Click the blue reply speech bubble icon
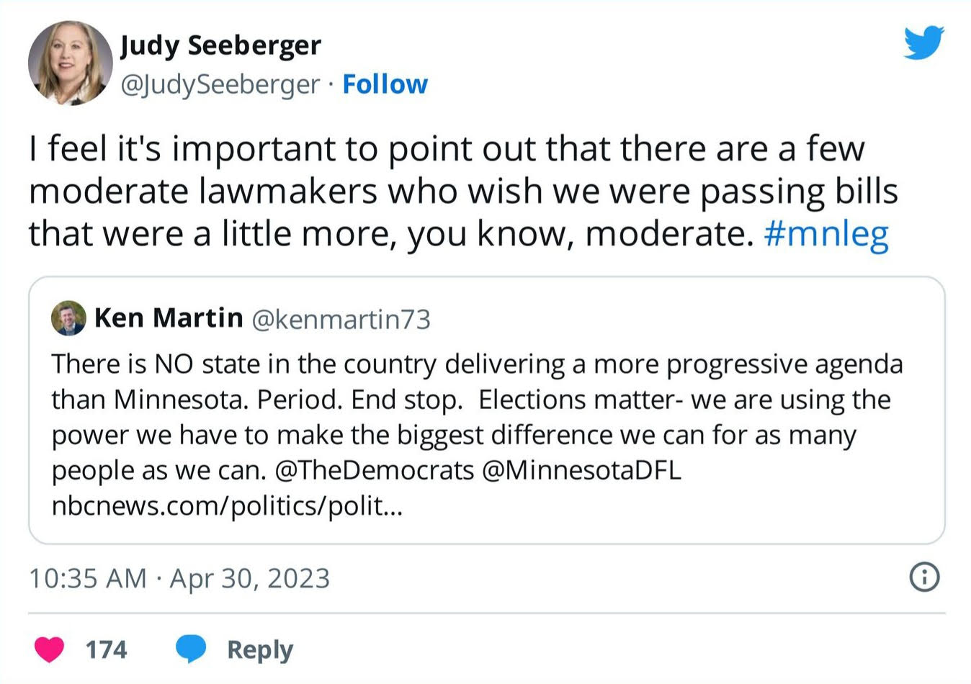 191,649
